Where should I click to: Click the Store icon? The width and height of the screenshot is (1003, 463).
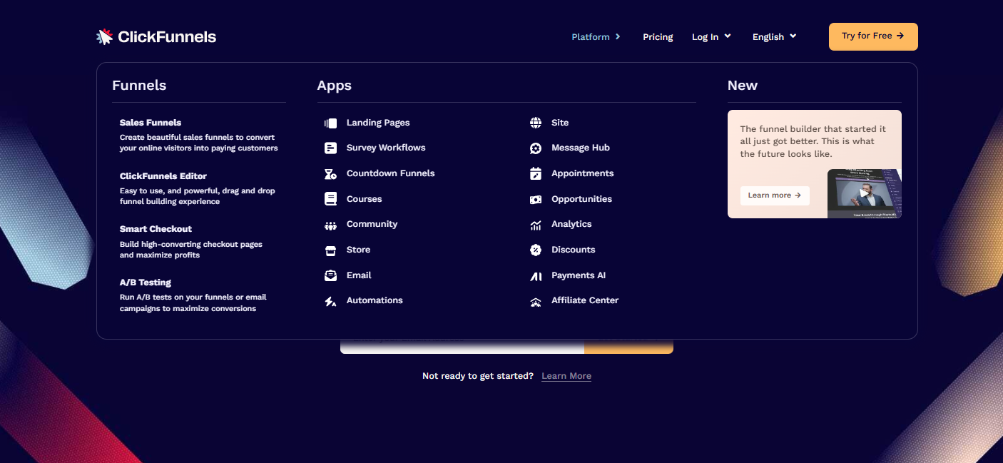coord(330,250)
